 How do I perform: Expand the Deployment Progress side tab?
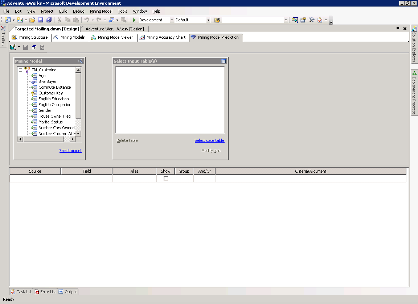tap(414, 93)
